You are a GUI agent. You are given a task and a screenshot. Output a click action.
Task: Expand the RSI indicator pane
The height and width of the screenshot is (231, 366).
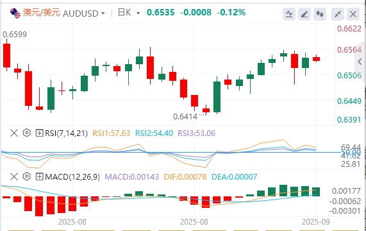(x=39, y=133)
